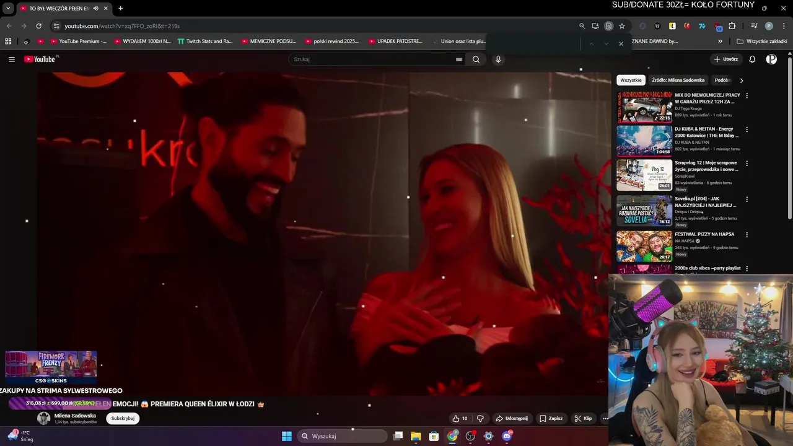793x446 pixels.
Task: Click the Utwórz create button
Action: (726, 59)
